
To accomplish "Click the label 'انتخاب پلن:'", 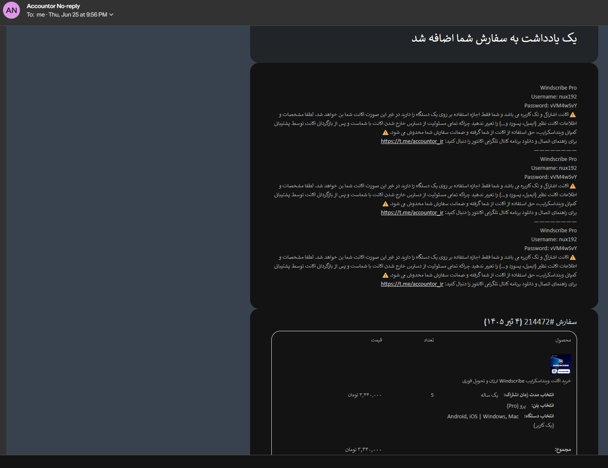I will click(543, 406).
